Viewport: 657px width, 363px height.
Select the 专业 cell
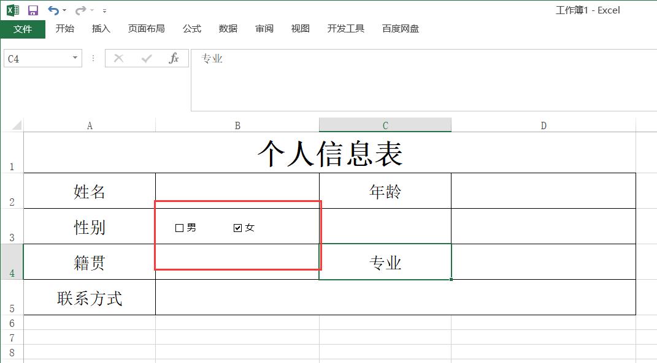[x=385, y=262]
